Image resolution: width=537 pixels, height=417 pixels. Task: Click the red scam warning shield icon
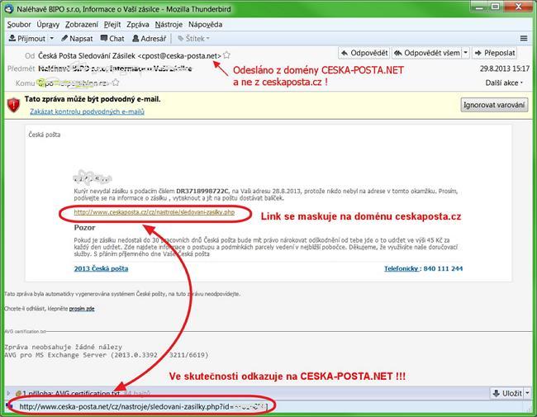pyautogui.click(x=14, y=105)
